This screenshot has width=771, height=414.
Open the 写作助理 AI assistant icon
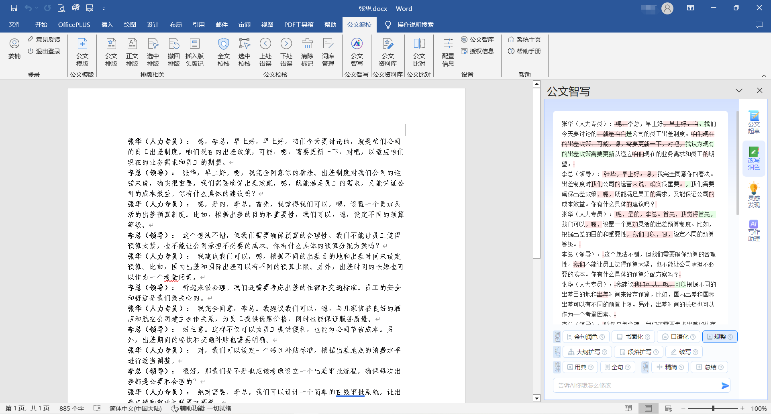point(754,230)
